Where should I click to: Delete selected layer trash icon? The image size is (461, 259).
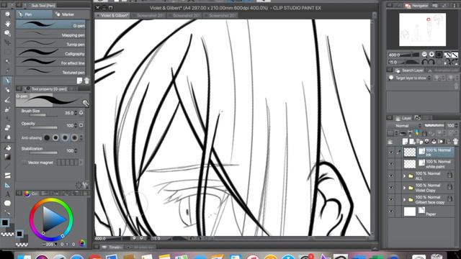(x=455, y=142)
